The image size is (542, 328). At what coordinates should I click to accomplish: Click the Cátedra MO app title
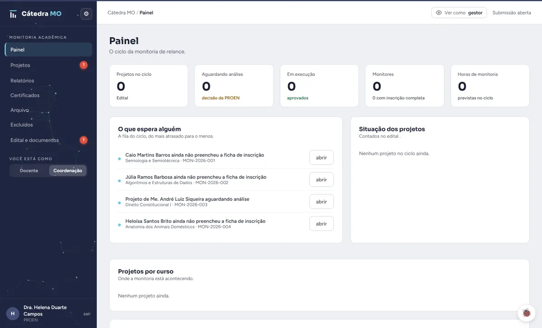42,14
